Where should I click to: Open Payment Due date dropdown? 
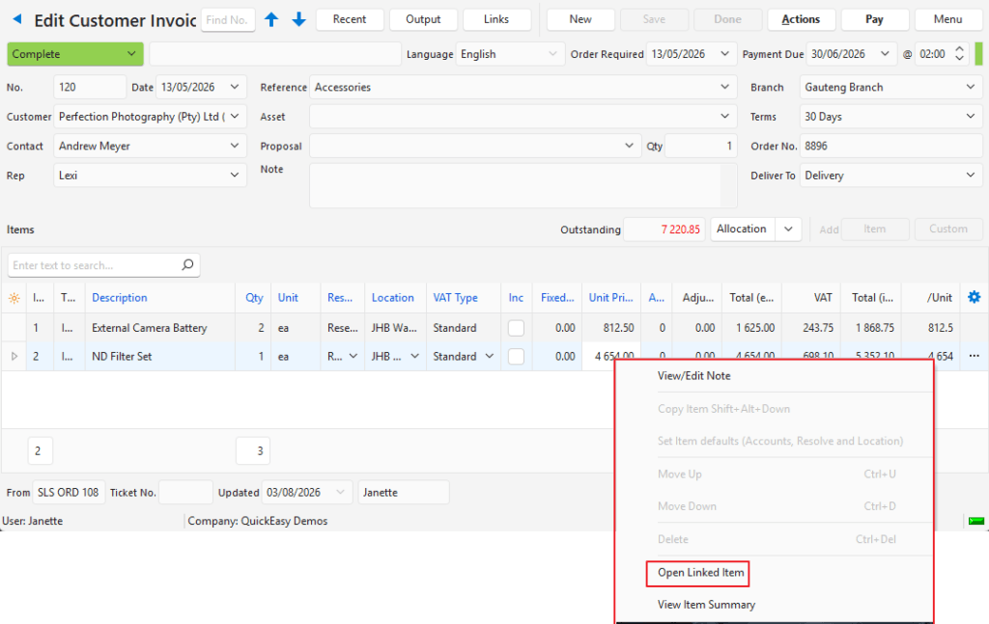(x=885, y=54)
